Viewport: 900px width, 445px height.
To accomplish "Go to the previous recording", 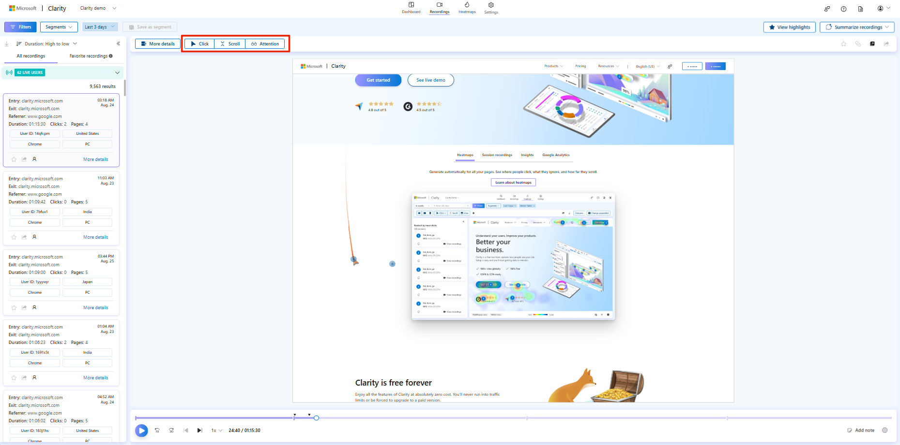I will (186, 430).
